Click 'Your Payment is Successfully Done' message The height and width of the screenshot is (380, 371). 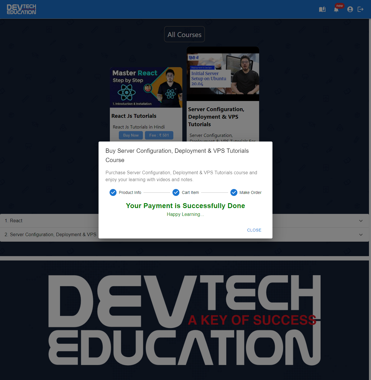click(185, 206)
